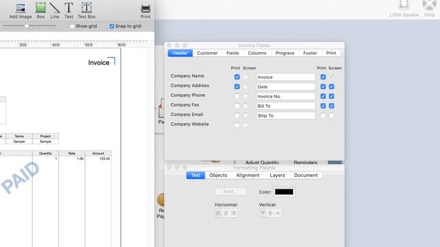Open the Print tab in Invoice Fields

tap(331, 53)
